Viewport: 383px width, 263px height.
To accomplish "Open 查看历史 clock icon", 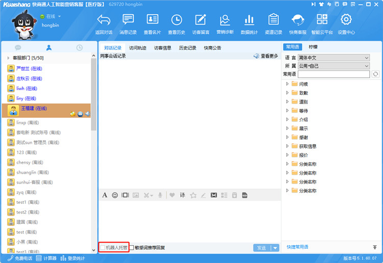I will click(177, 23).
